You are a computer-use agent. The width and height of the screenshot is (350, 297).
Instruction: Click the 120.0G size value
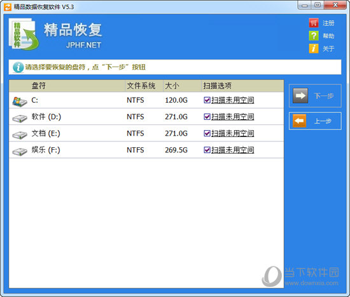click(176, 100)
